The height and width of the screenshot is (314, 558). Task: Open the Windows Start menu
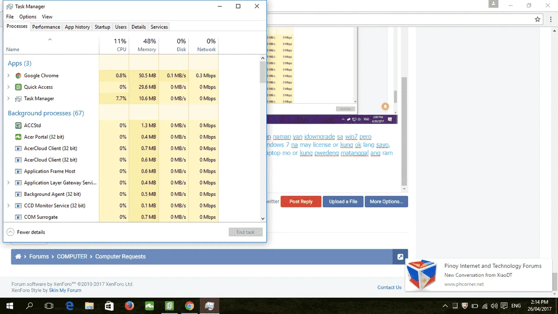pos(9,306)
